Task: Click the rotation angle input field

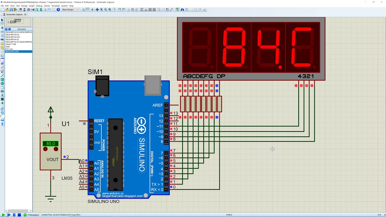Action: click(x=2, y=116)
